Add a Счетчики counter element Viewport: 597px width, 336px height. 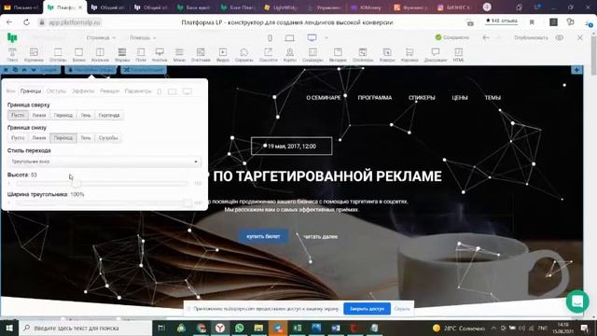point(201,55)
